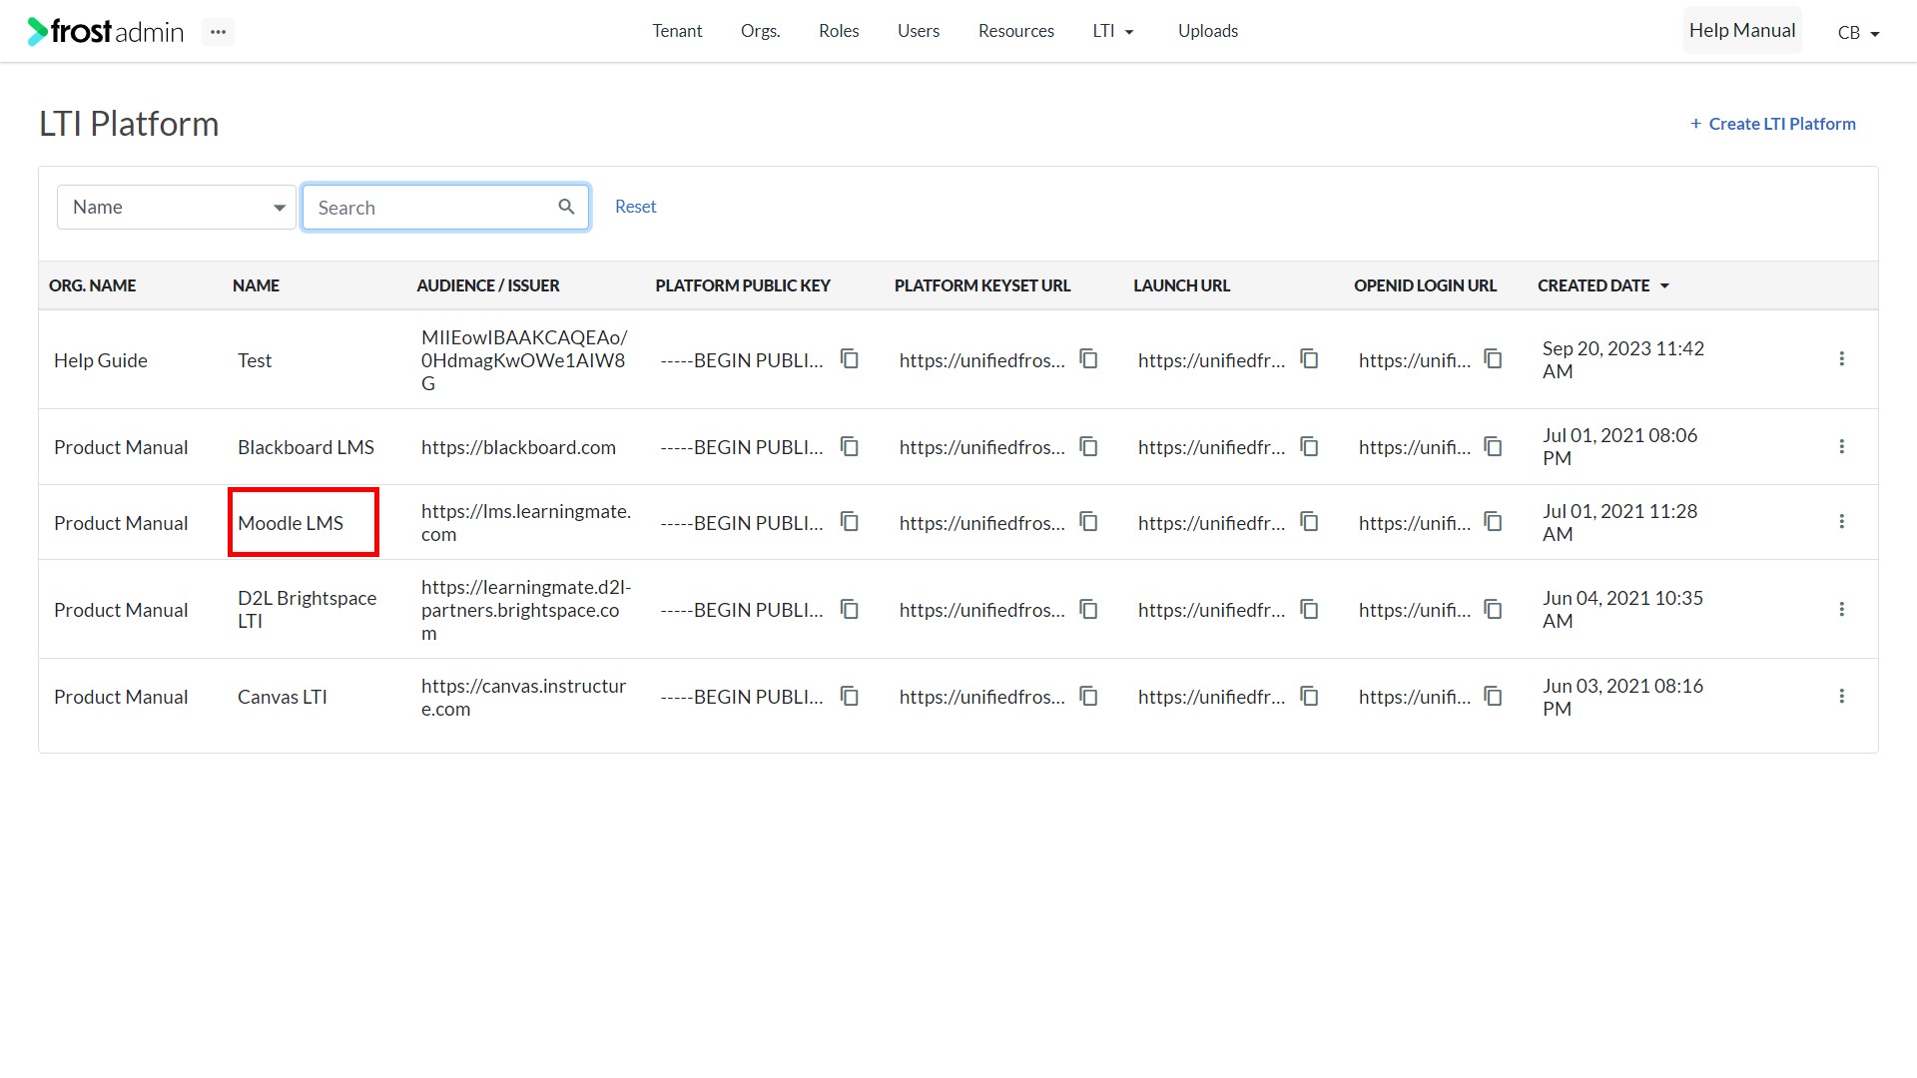The height and width of the screenshot is (1078, 1917).
Task: Copy platform public key for D2L Brightspace LTI
Action: click(850, 609)
